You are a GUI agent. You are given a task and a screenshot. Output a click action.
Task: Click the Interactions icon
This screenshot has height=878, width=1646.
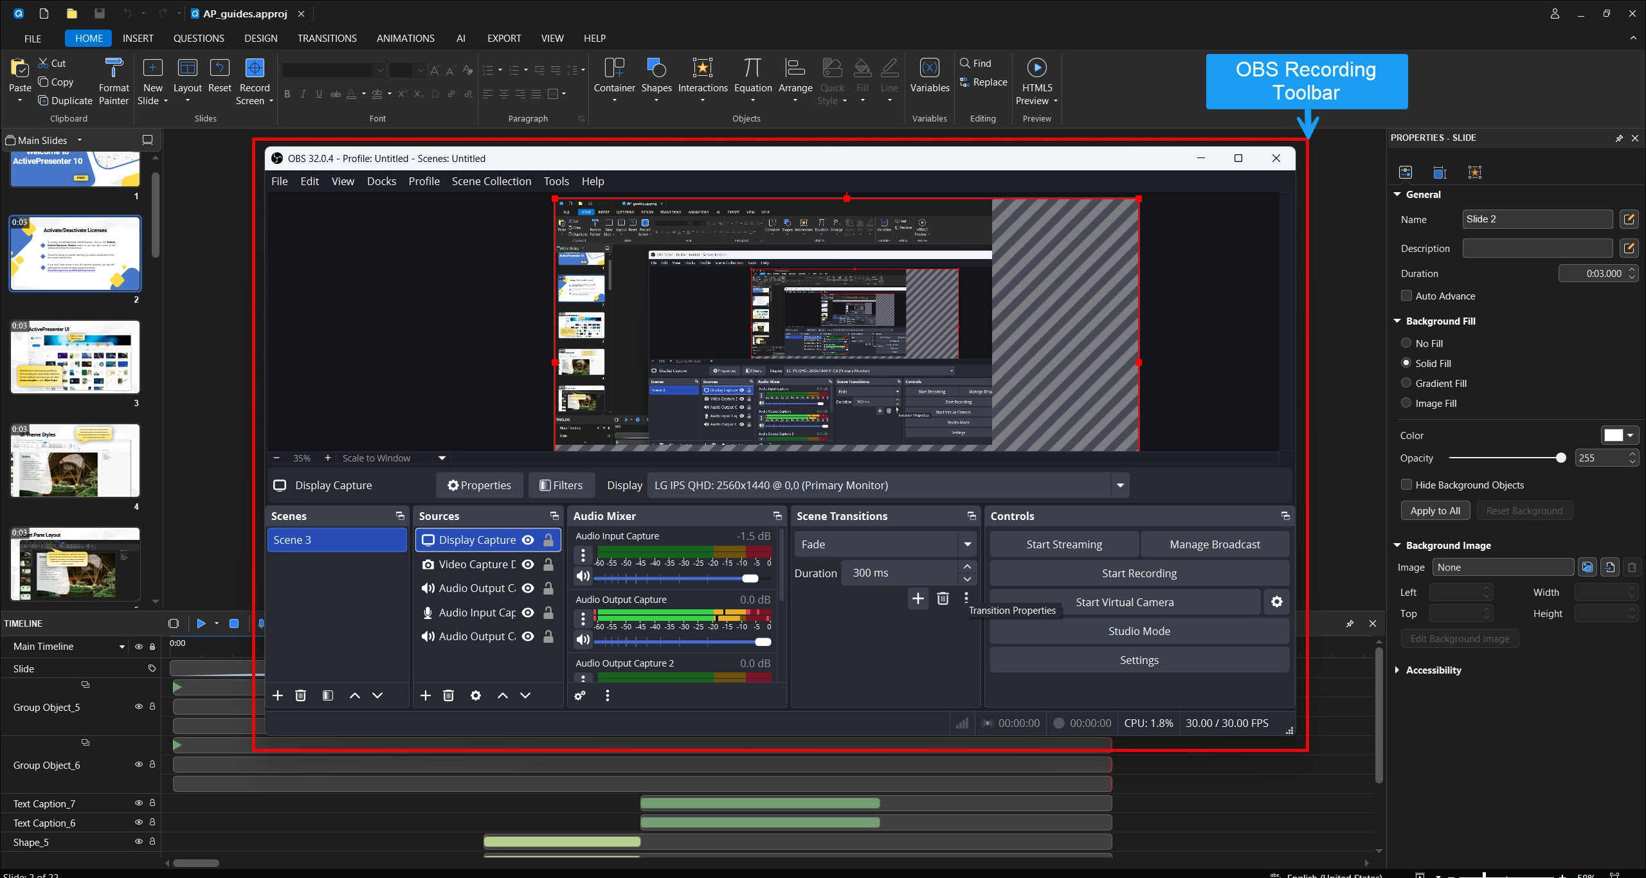[702, 69]
